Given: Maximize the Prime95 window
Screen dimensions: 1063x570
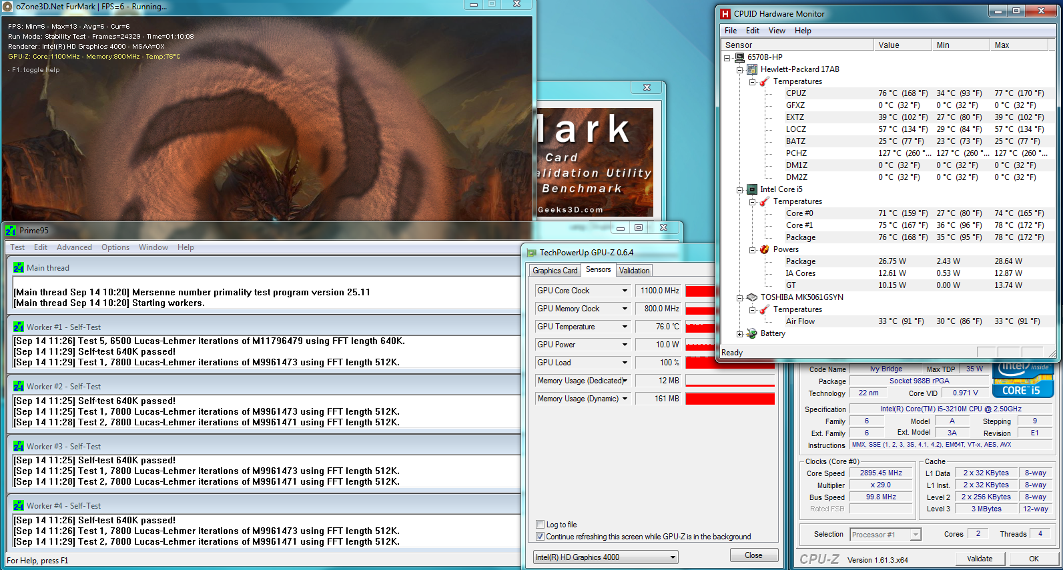Looking at the screenshot, I should point(639,228).
